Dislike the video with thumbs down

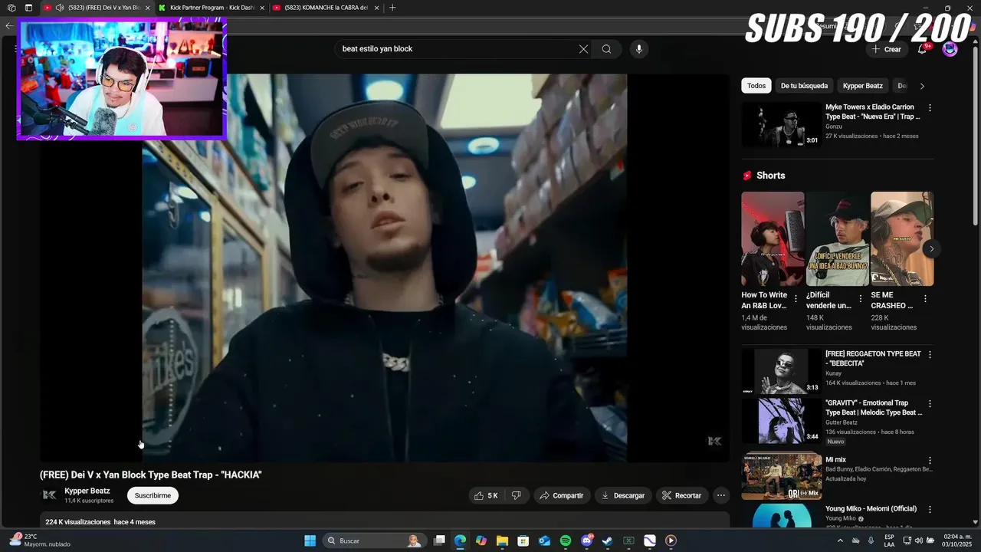[517, 495]
